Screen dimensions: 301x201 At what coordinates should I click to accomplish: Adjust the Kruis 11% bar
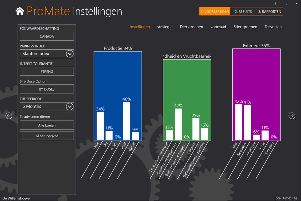coord(265,135)
